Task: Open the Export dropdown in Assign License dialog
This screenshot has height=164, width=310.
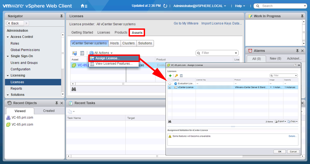Action: 280,121
